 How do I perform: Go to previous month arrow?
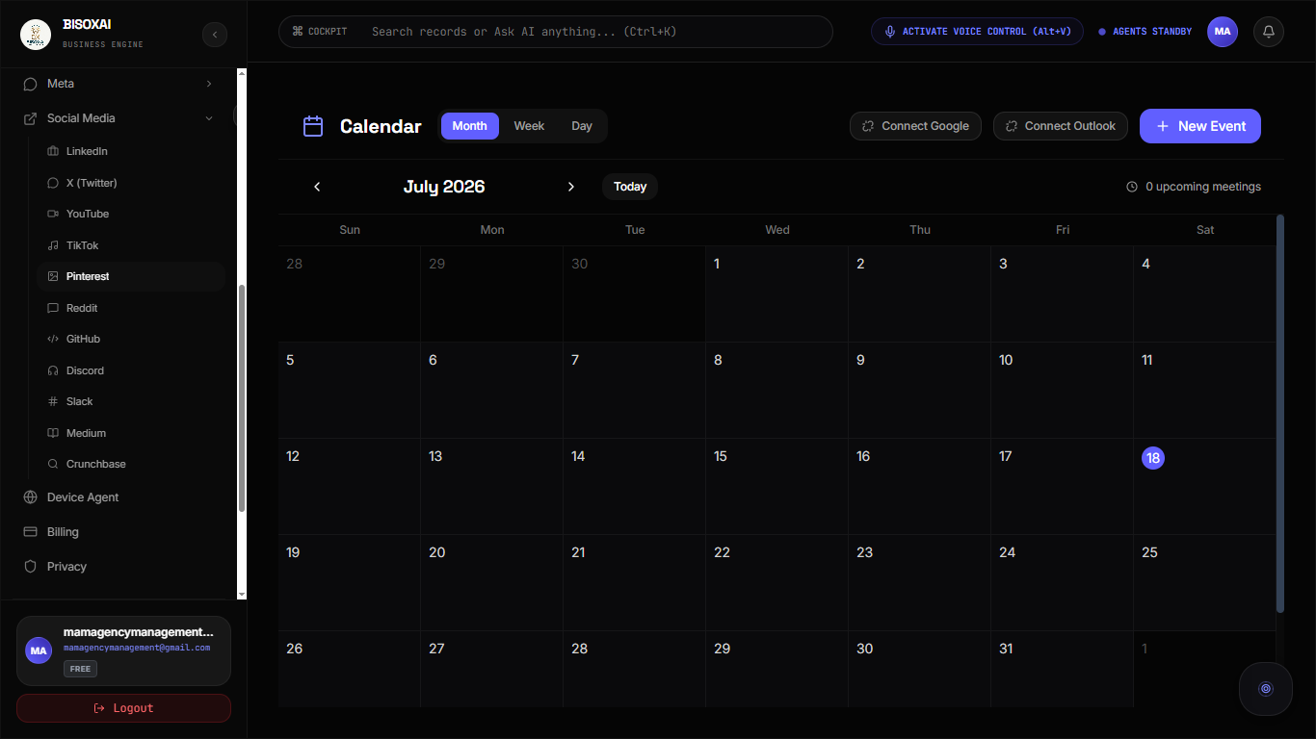coord(317,187)
